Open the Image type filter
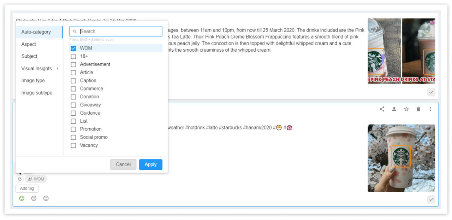The height and width of the screenshot is (220, 452). (x=33, y=81)
